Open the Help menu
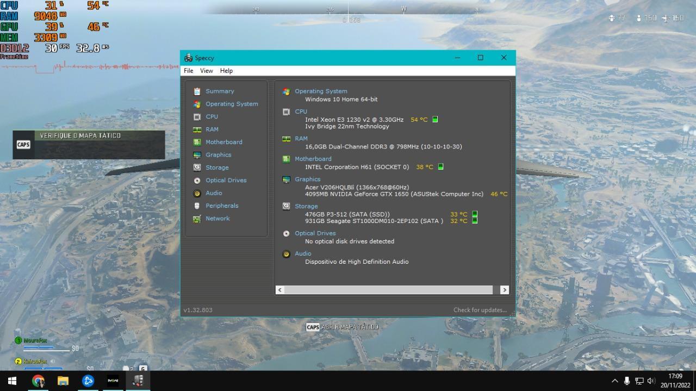 (x=226, y=71)
